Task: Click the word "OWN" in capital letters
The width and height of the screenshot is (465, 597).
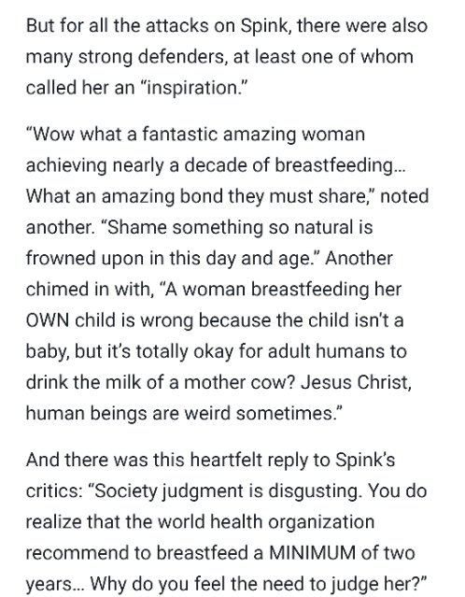Action: coord(48,320)
